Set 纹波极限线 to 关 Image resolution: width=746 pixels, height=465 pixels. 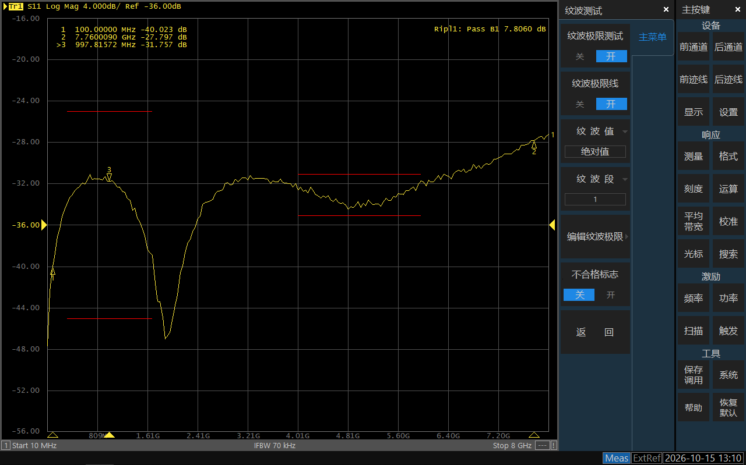pos(580,104)
